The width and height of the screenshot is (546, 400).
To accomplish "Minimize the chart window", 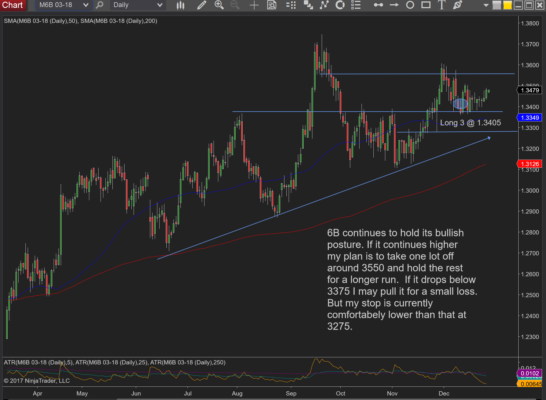I will 518,5.
